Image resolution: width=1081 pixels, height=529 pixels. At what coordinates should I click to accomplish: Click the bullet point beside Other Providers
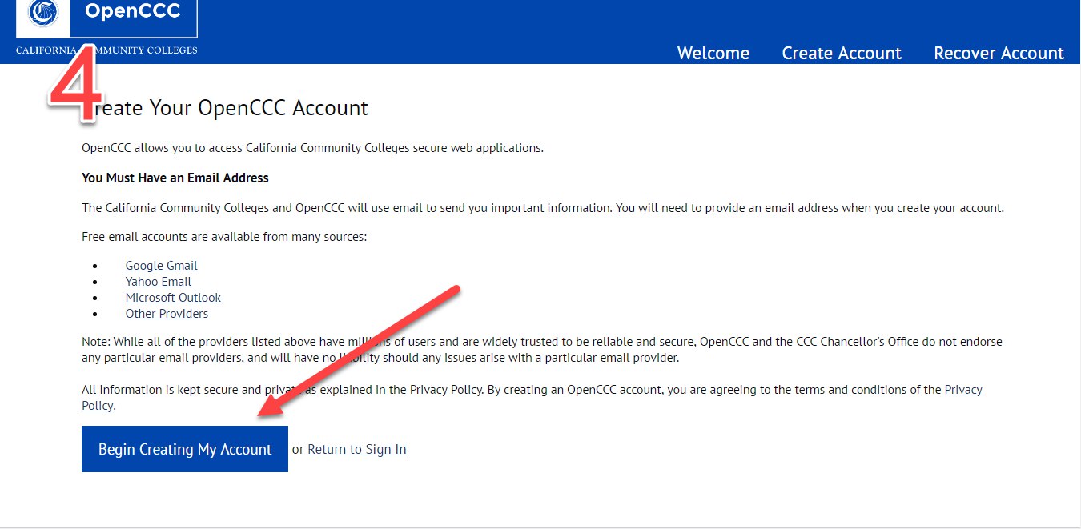click(95, 314)
